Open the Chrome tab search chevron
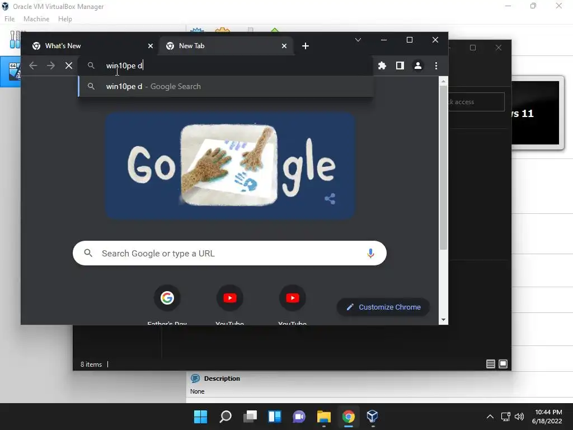The height and width of the screenshot is (430, 573). pyautogui.click(x=358, y=40)
